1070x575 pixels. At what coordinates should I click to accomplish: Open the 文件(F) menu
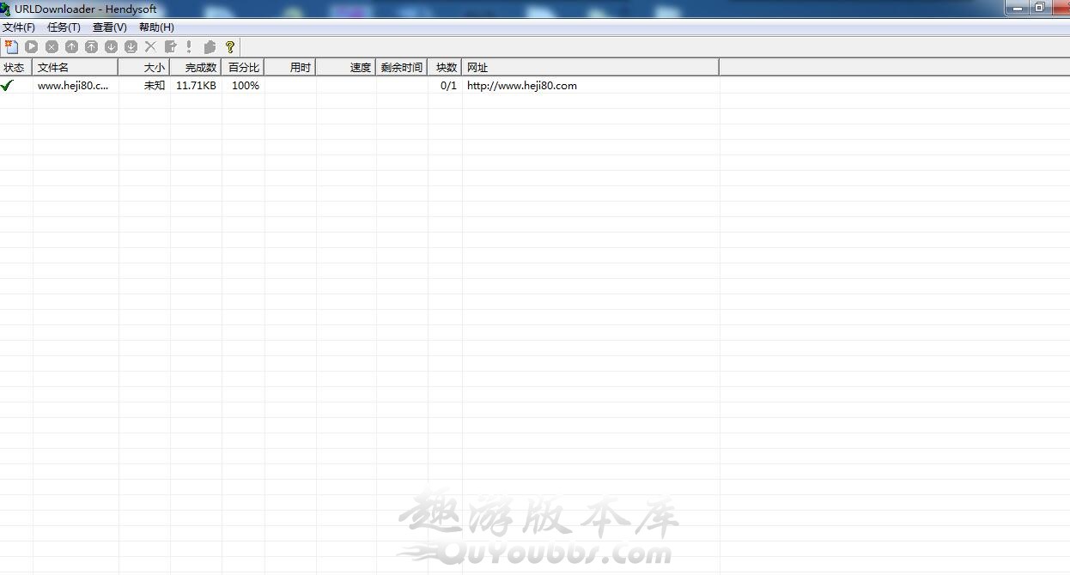(x=19, y=27)
